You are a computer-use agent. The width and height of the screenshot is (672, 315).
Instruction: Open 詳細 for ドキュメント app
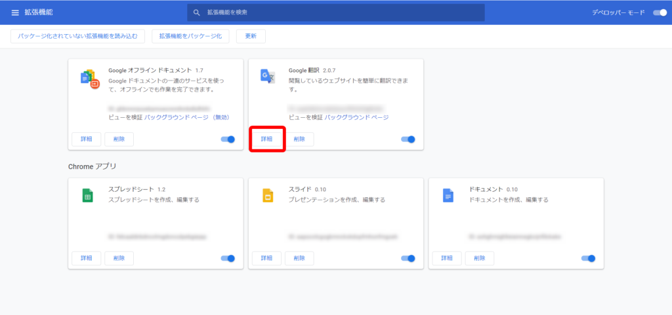pos(447,258)
